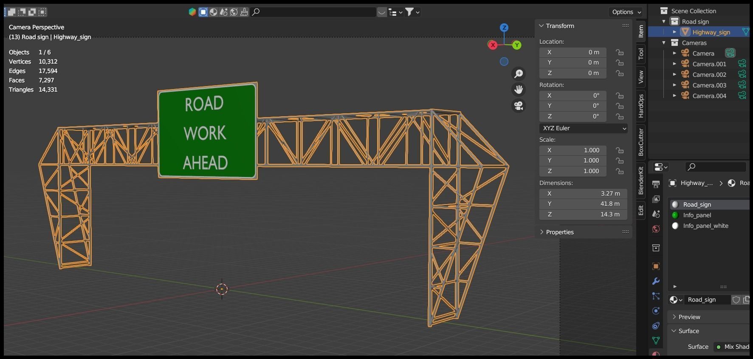The width and height of the screenshot is (753, 359).
Task: Lock the Scale X axis
Action: point(620,150)
